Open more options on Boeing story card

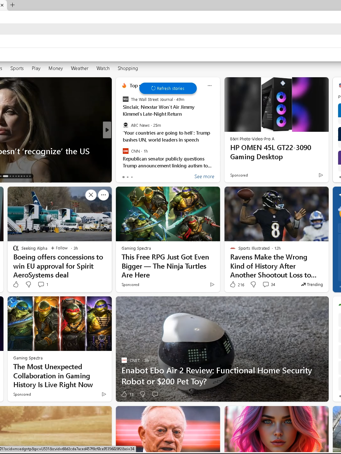(104, 195)
